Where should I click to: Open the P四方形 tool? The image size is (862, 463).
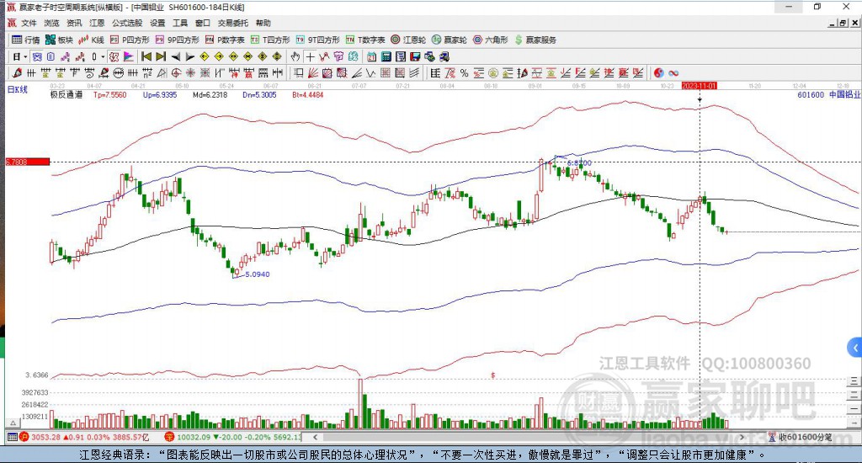130,40
